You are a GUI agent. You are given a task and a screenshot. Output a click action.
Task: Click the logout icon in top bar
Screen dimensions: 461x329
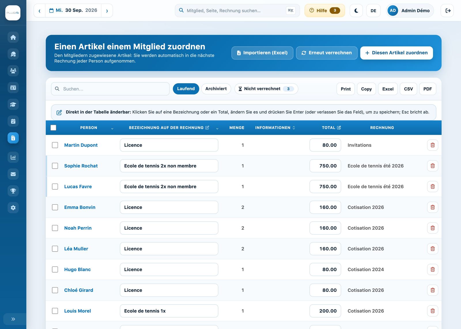coord(447,11)
